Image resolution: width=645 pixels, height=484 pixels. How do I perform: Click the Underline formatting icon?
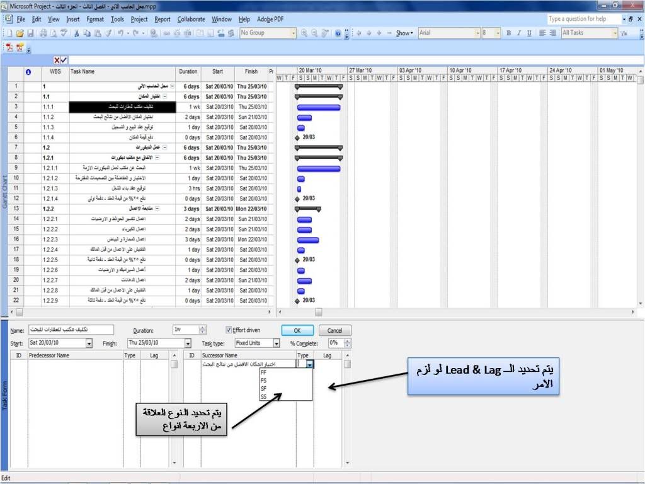point(529,33)
